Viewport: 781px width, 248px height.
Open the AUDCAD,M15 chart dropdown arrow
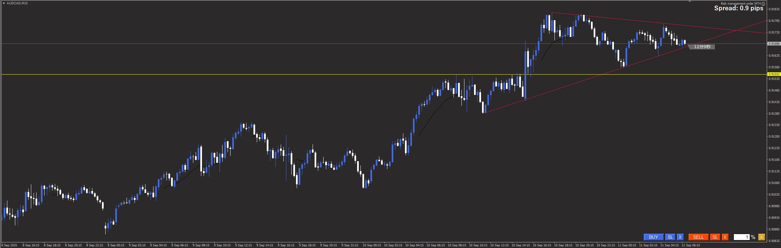point(4,3)
